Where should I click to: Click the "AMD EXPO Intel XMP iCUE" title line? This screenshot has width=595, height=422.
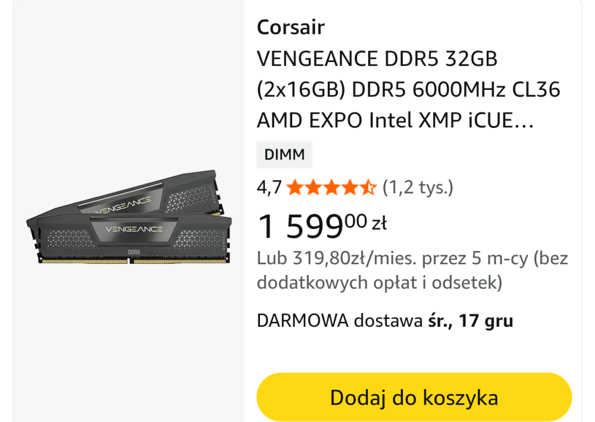tap(395, 121)
